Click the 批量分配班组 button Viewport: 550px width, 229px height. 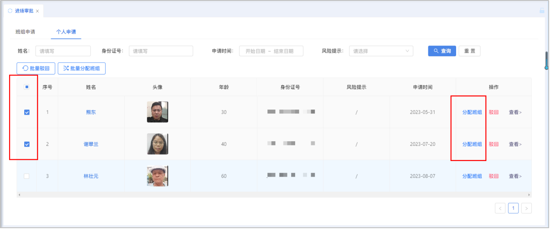pyautogui.click(x=81, y=68)
